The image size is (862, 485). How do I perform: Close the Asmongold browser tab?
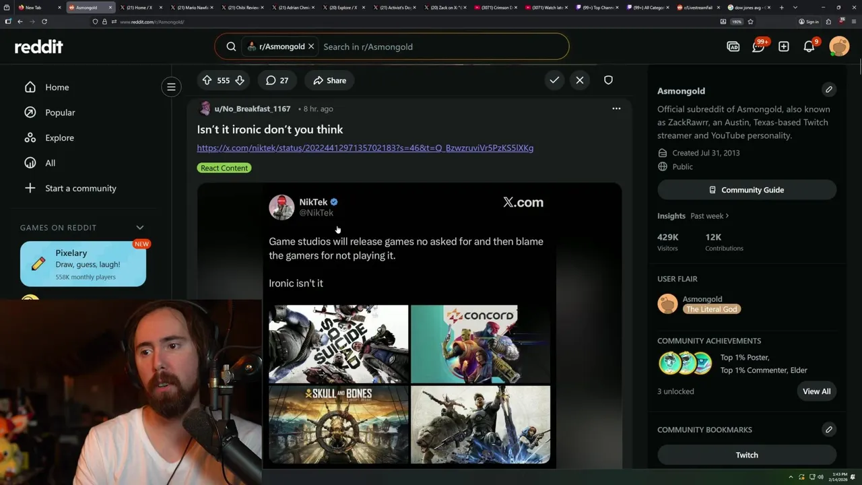(x=110, y=7)
